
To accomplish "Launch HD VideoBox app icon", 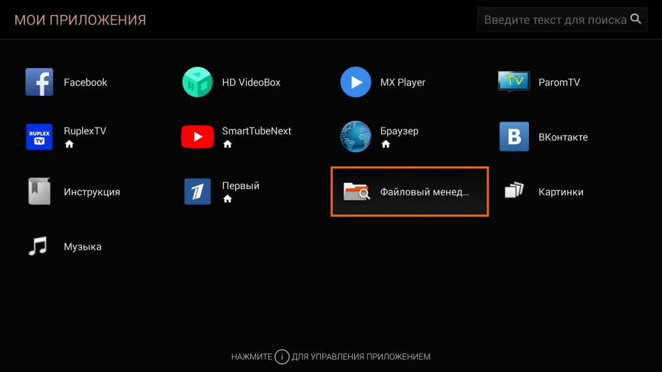I will [x=197, y=83].
